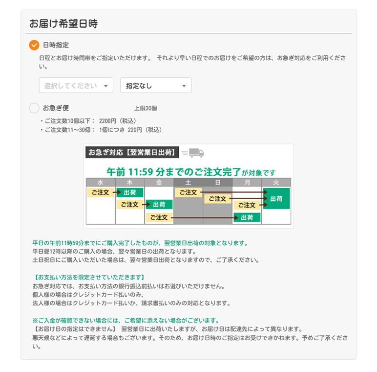This screenshot has width=377, height=372.
Task: Click the ご注文数10個以下 price line
Action: pos(88,121)
